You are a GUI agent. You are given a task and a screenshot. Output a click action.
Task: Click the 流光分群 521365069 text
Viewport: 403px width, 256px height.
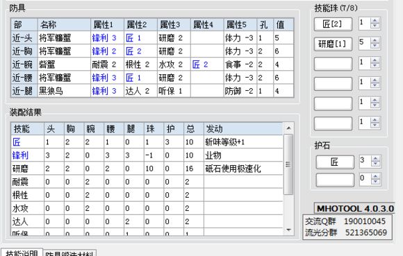pyautogui.click(x=346, y=232)
